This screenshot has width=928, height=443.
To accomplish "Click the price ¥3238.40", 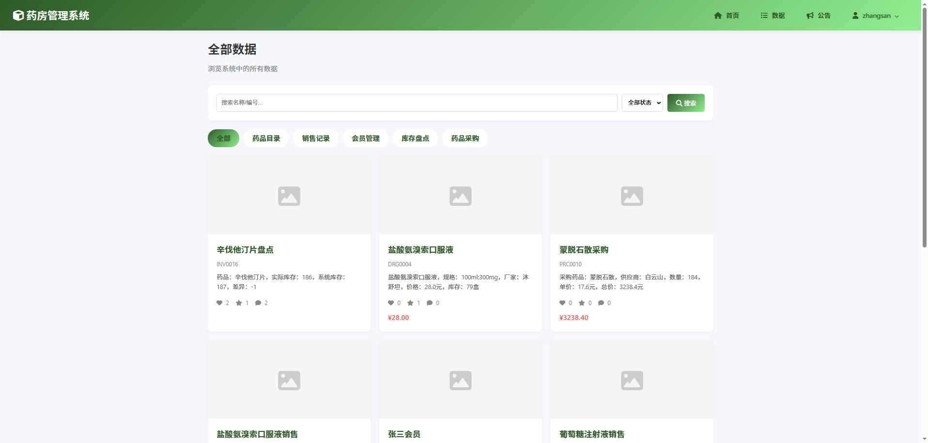I will point(573,318).
